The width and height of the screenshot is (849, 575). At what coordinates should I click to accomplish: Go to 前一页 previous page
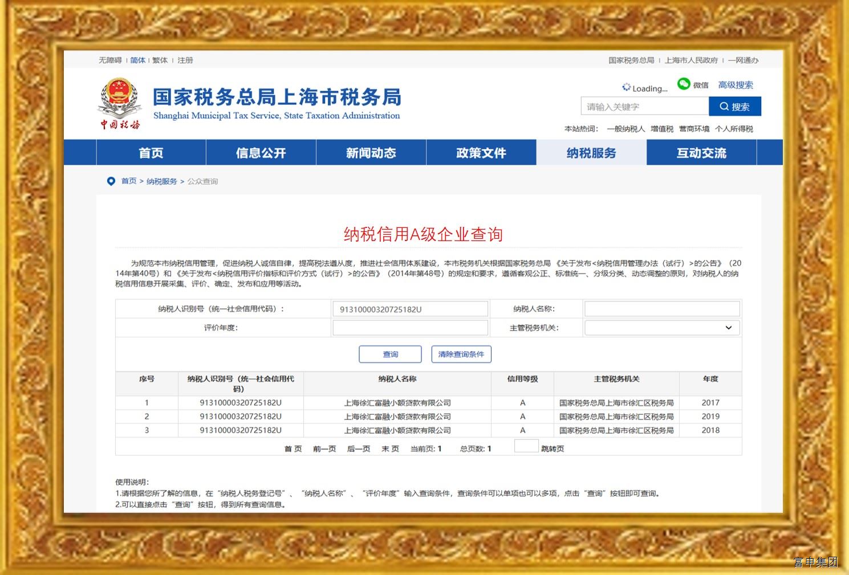(x=324, y=449)
